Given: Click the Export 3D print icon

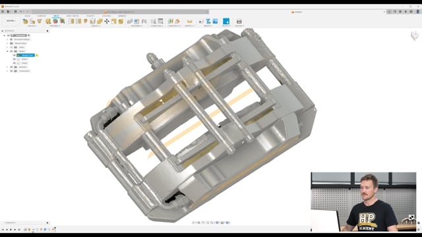Looking at the screenshot, I should click(x=239, y=21).
